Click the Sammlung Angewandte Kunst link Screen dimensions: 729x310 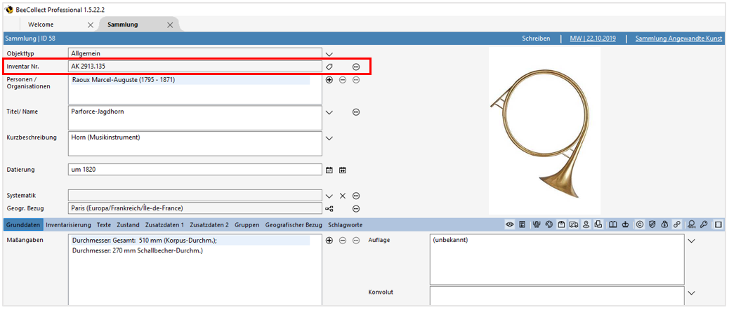(678, 39)
